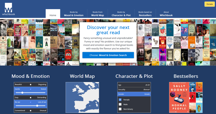The image size is (216, 114).
Task: Open the Normal People book cover
Action: pos(179,97)
